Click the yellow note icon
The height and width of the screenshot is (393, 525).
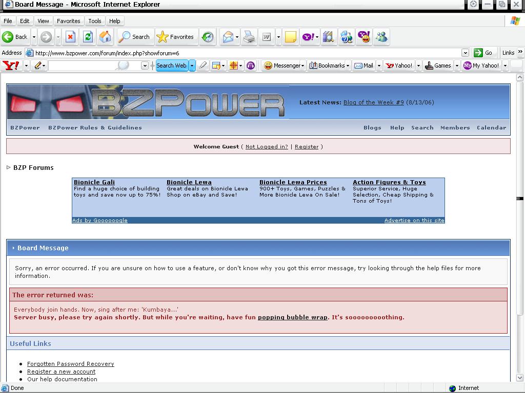click(290, 37)
